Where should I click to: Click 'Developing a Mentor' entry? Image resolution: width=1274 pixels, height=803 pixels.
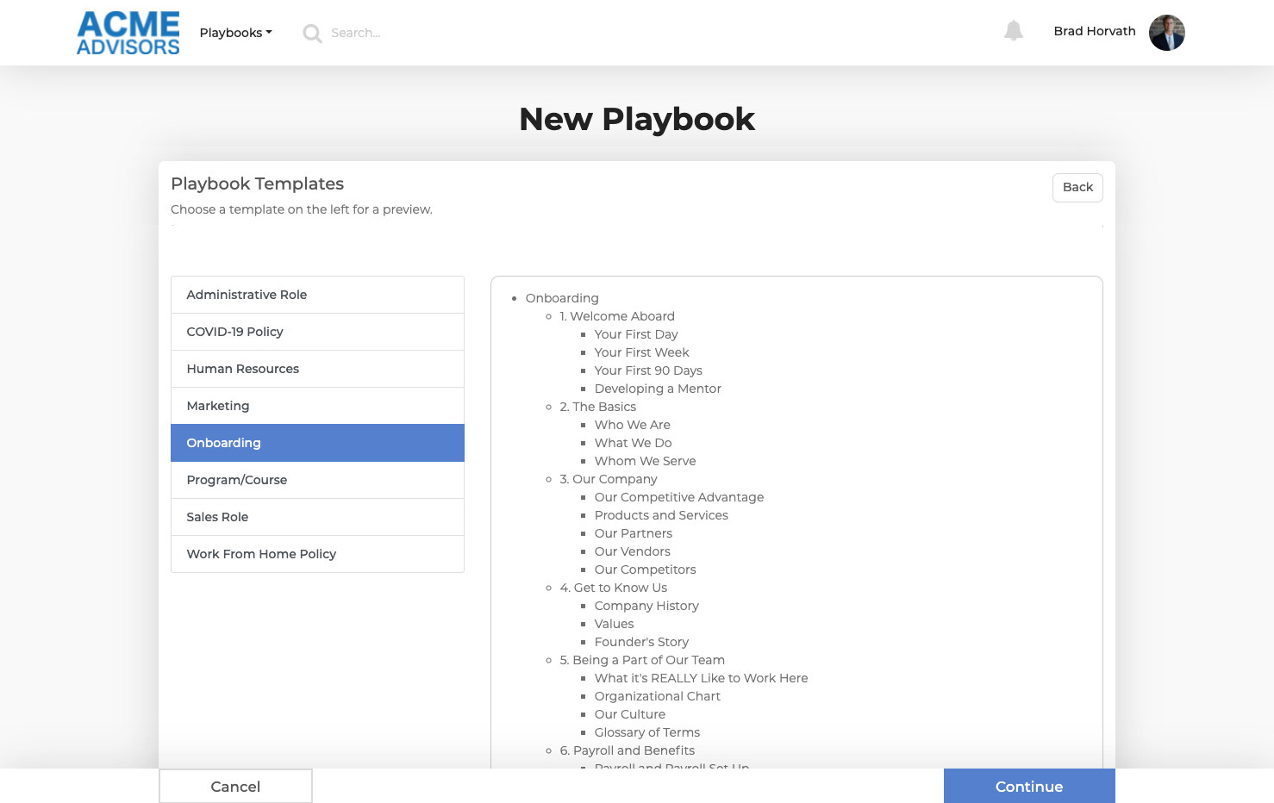point(658,389)
